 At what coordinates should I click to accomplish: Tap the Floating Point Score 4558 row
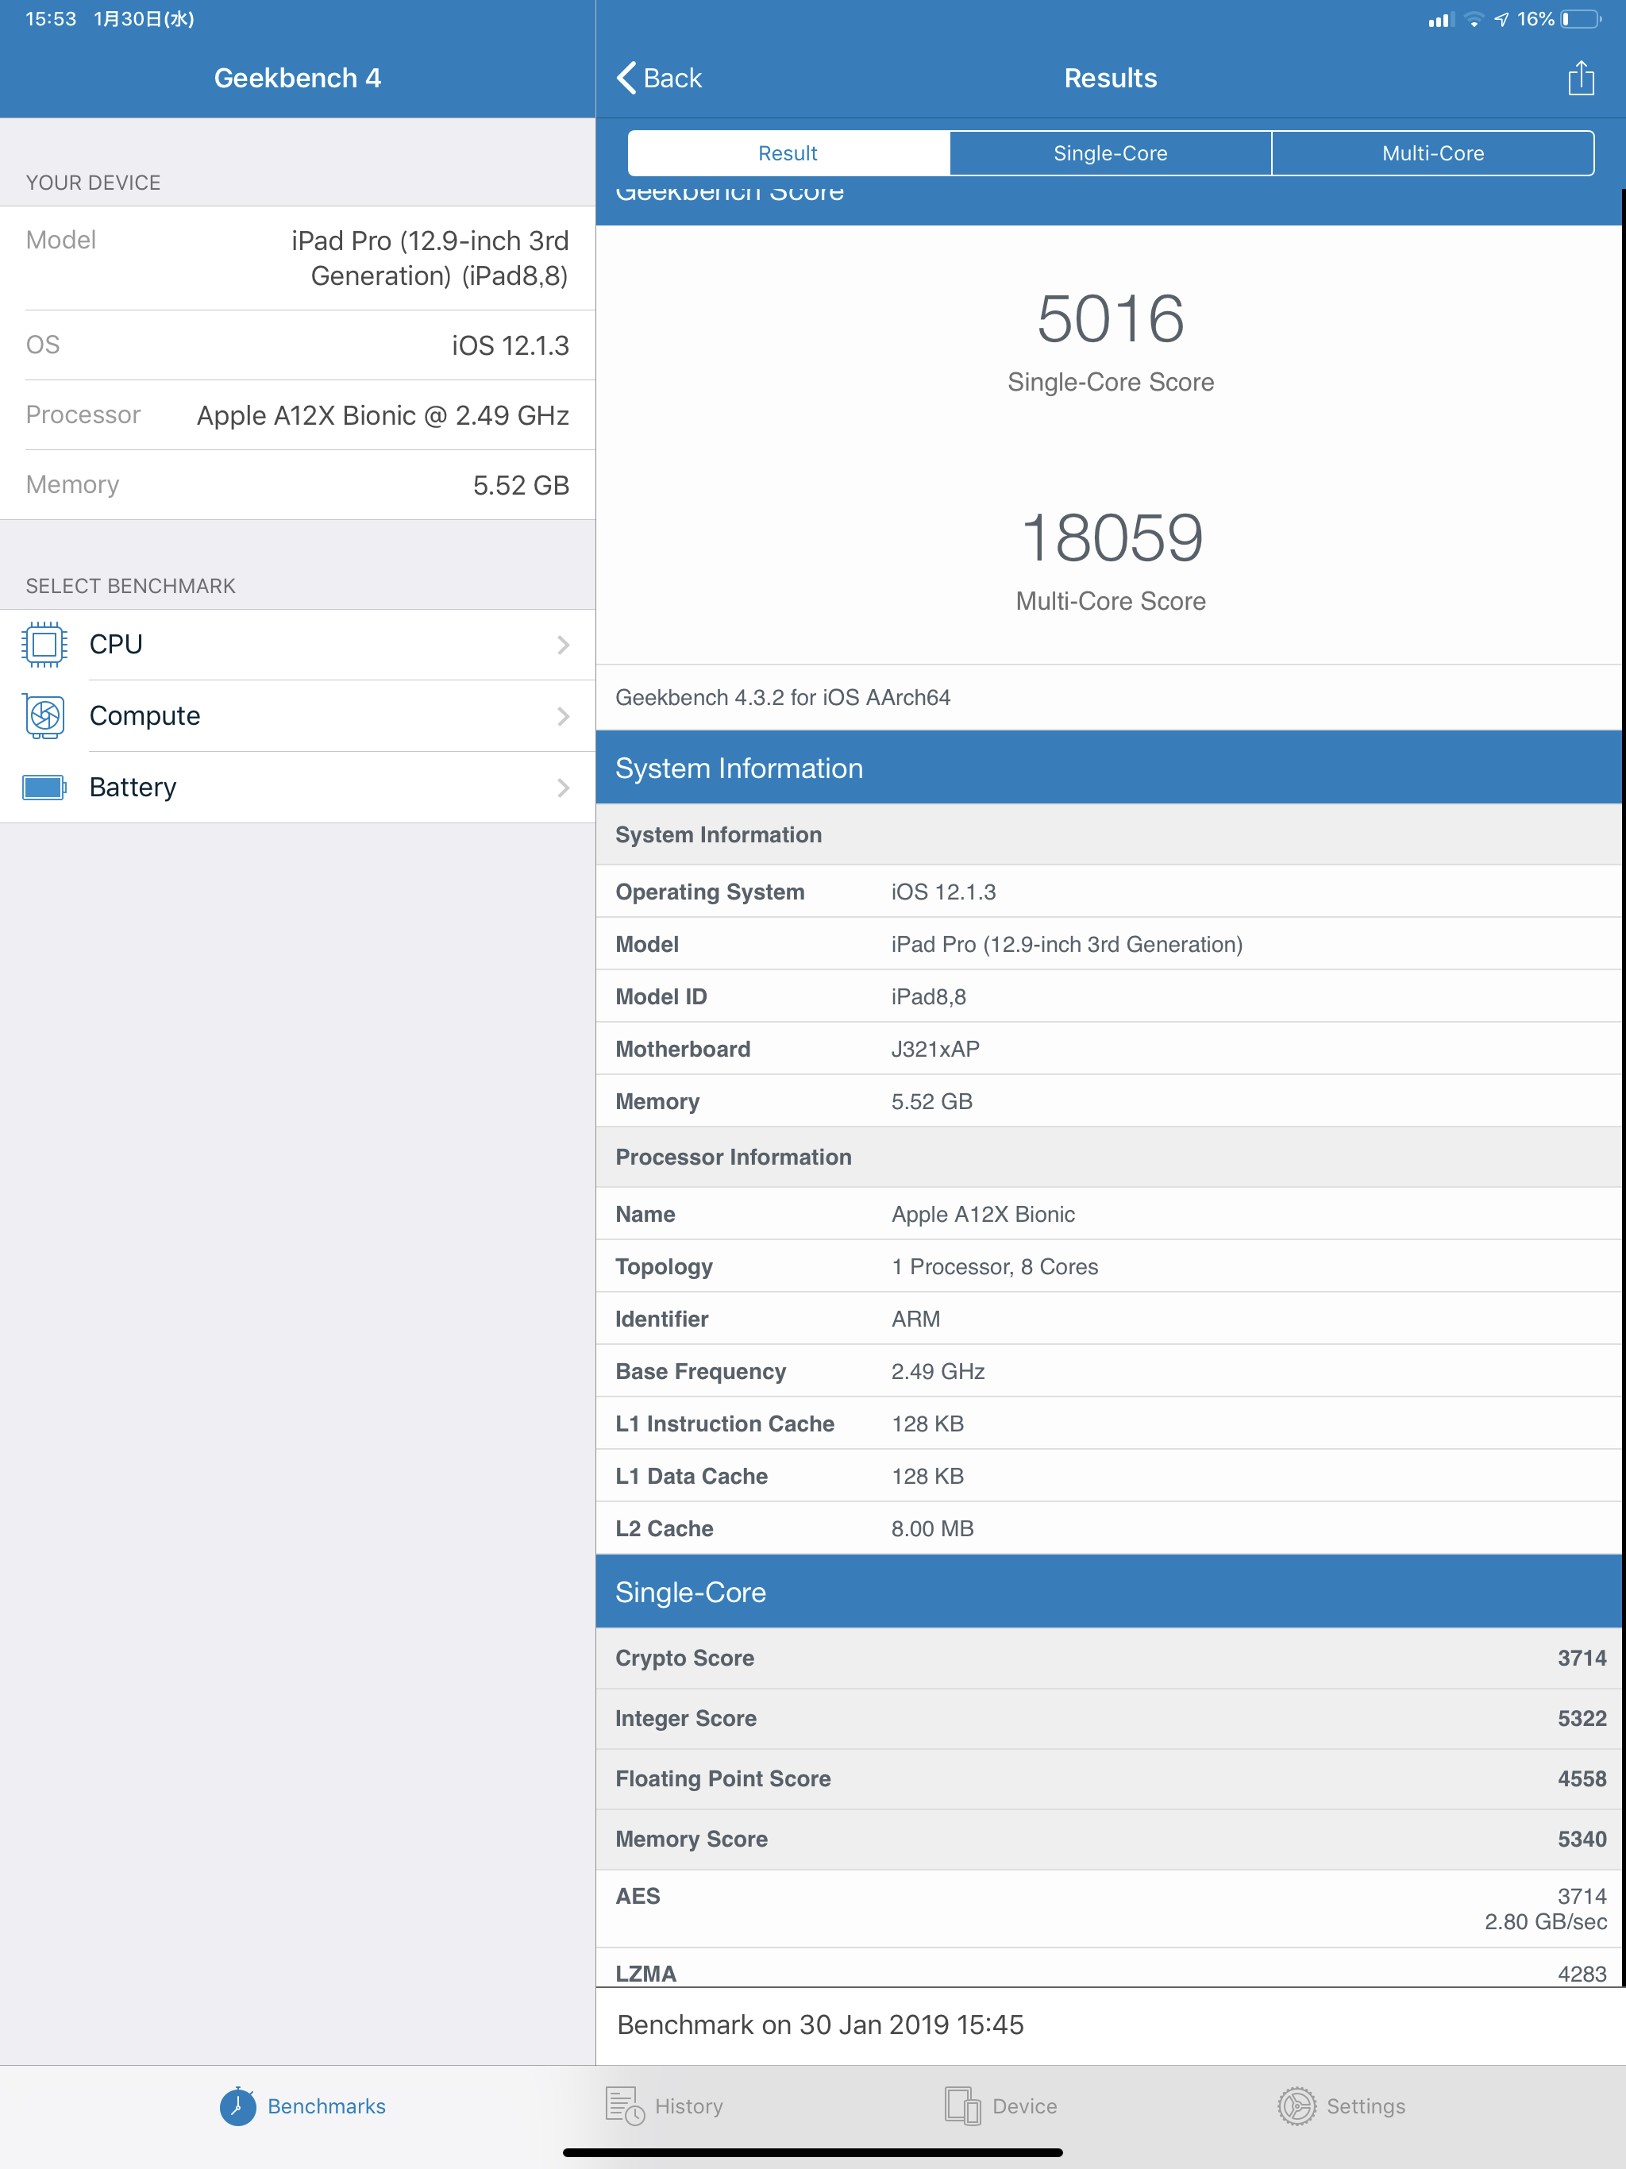click(1108, 1778)
